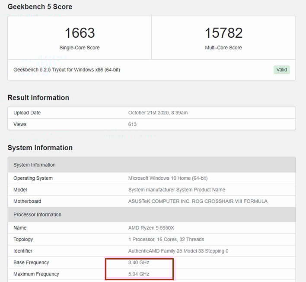
Task: Select the single-core score 1663
Action: [x=80, y=33]
